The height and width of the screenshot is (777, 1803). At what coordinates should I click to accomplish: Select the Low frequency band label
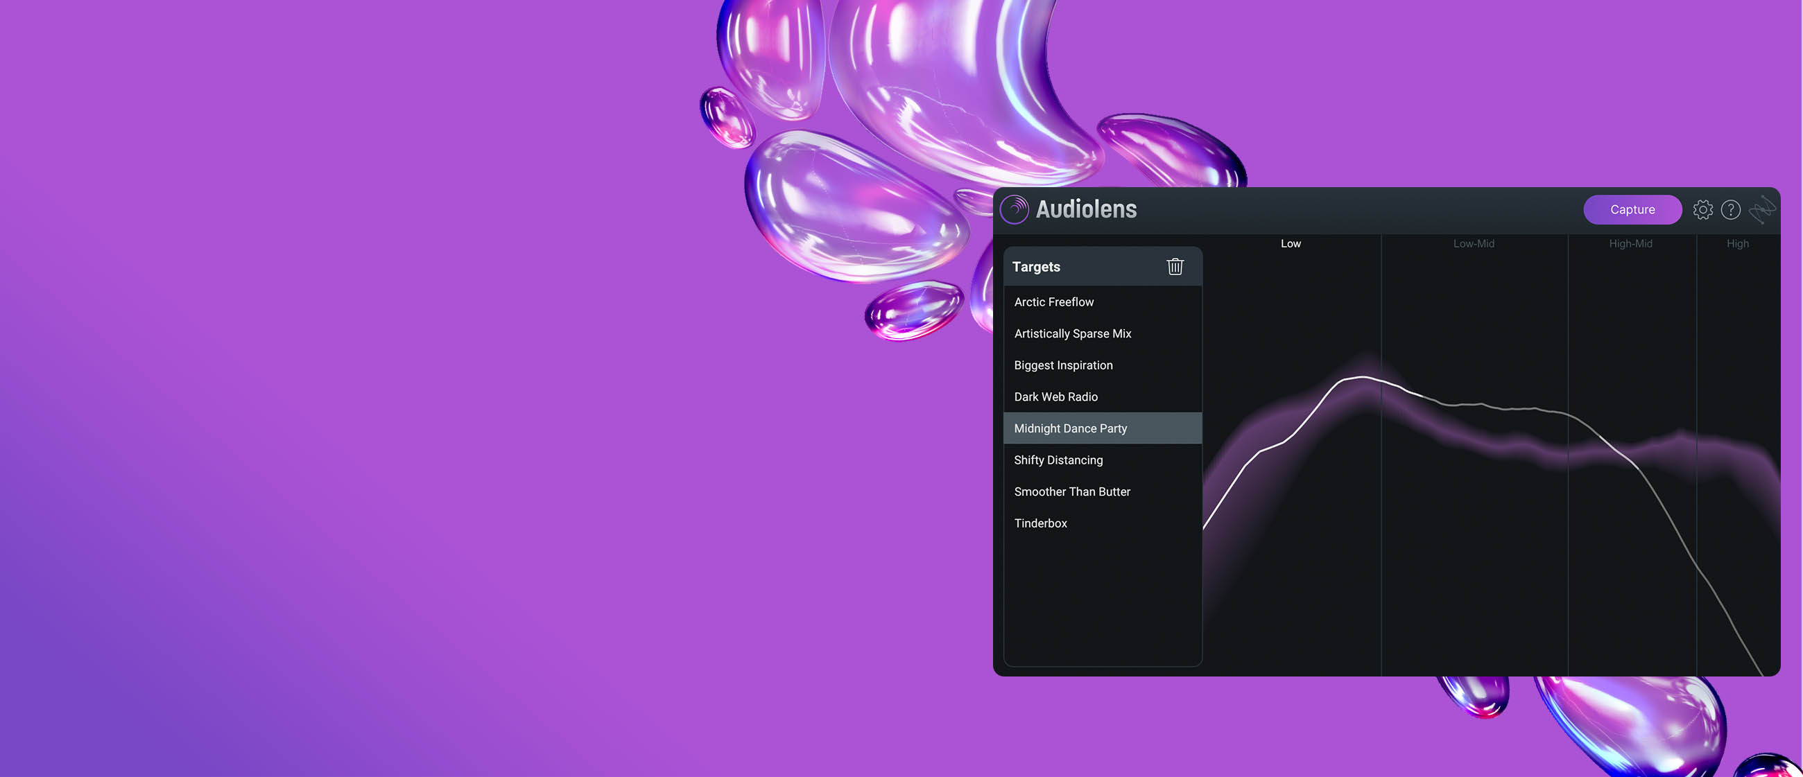click(x=1290, y=243)
